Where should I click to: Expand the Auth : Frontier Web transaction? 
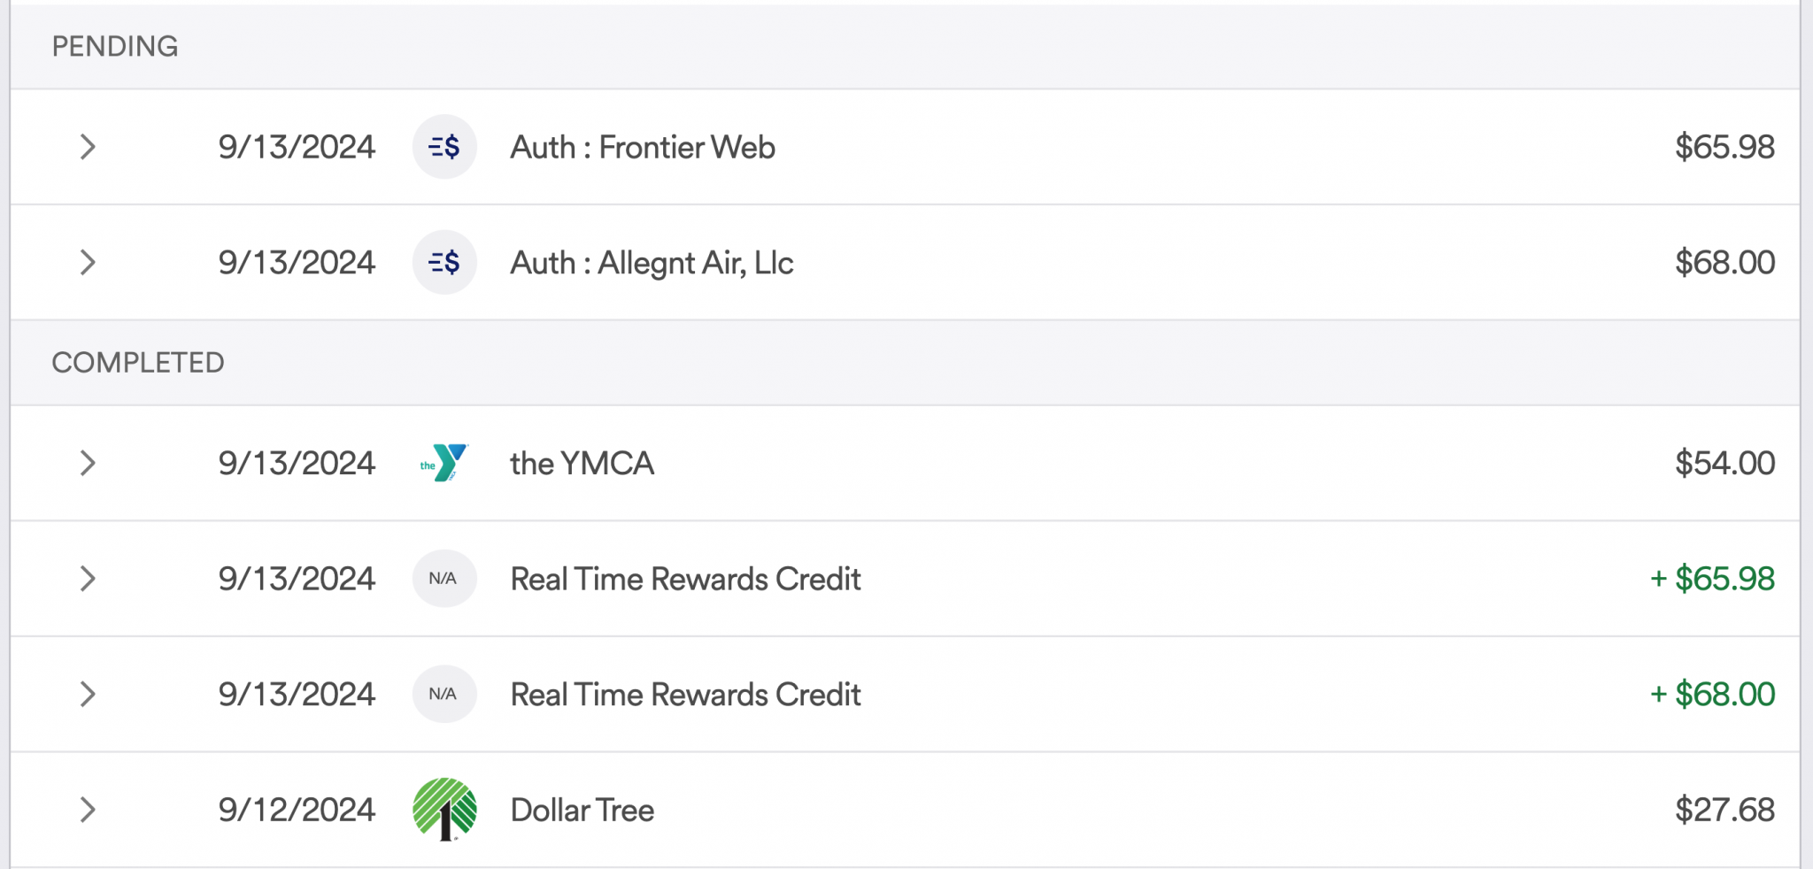(x=88, y=147)
